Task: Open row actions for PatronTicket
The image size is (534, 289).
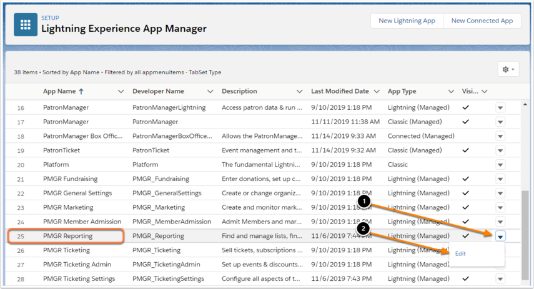Action: pos(500,150)
